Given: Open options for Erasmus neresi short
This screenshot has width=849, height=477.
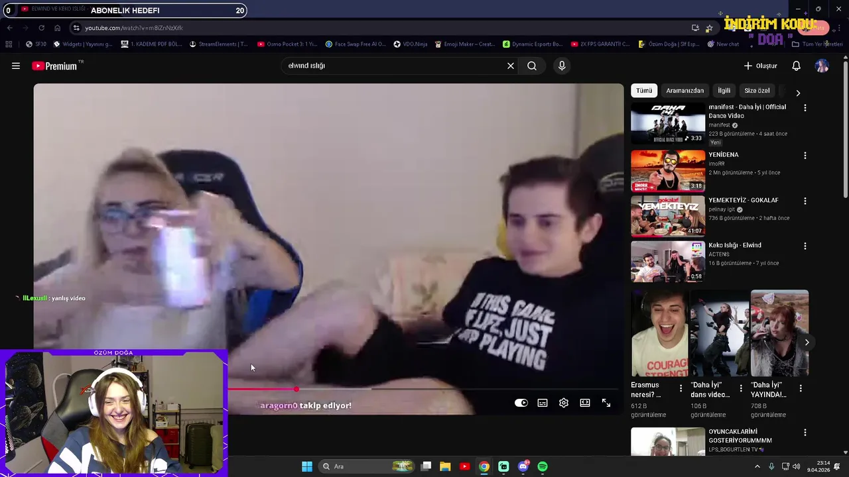Looking at the screenshot, I should [x=681, y=388].
